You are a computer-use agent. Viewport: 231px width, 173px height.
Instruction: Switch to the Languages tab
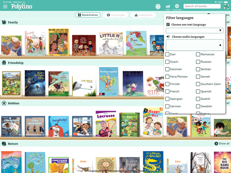116,15
